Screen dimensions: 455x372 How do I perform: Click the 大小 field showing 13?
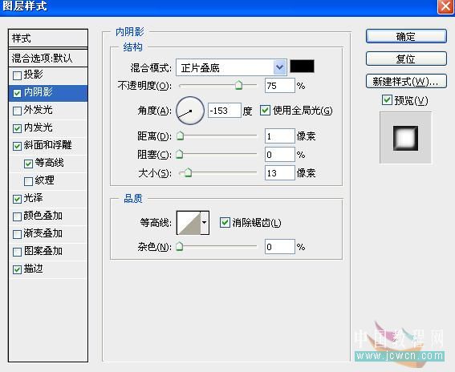tap(280, 173)
